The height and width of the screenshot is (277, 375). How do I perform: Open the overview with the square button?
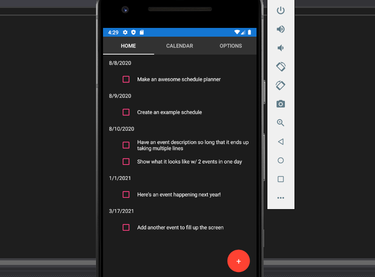pos(281,179)
